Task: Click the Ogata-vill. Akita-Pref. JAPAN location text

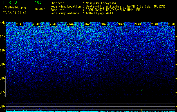Action: point(126,6)
